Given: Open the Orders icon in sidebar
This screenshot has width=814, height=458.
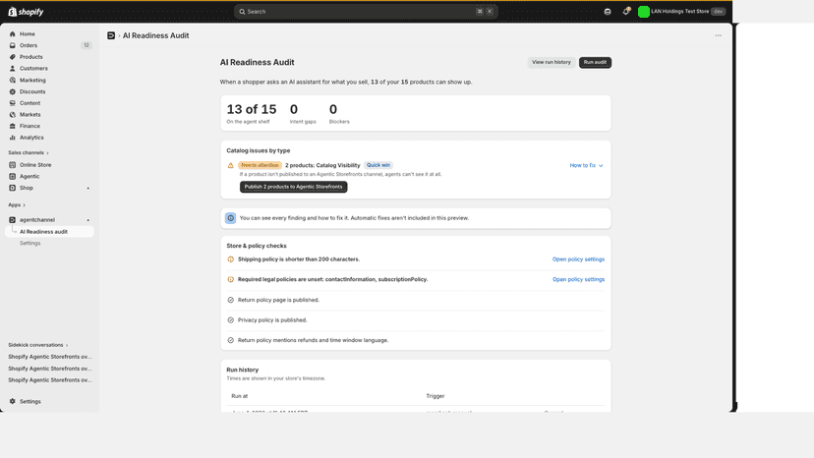Looking at the screenshot, I should pos(13,45).
